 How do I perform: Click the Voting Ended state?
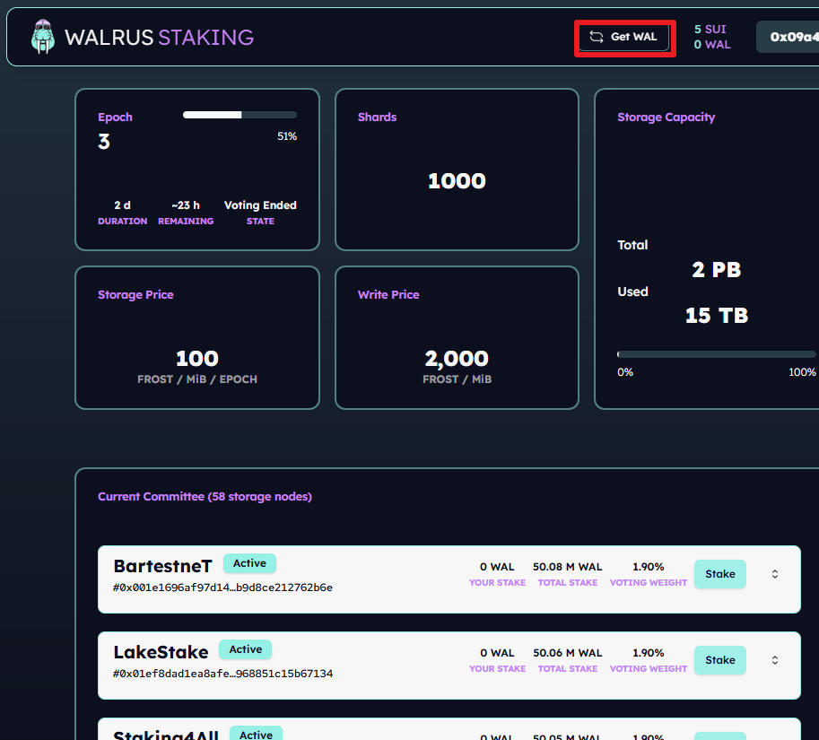point(260,205)
